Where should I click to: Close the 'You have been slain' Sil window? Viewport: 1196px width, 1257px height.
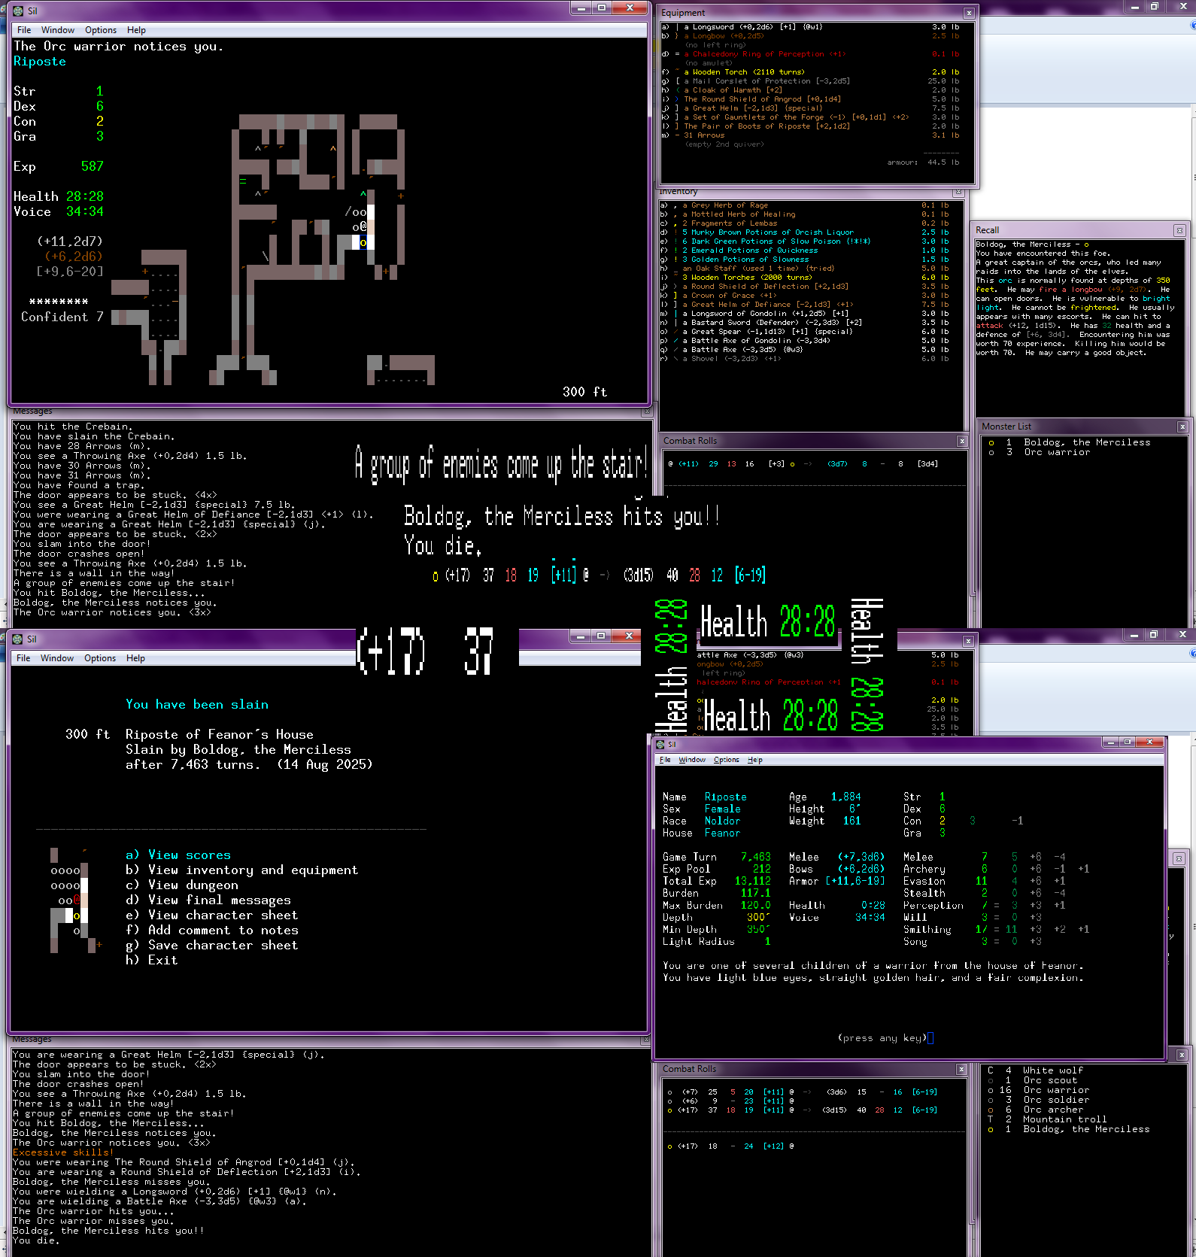629,636
